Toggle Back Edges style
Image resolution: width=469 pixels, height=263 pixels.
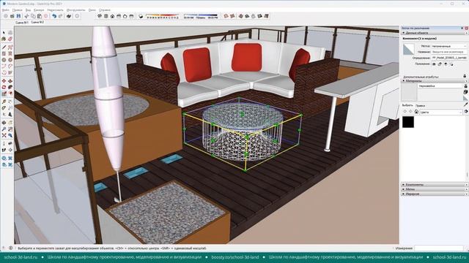232,16
